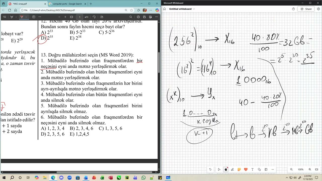Show more Whiteboard toolbar options
This screenshot has width=322, height=181.
coord(273,169)
